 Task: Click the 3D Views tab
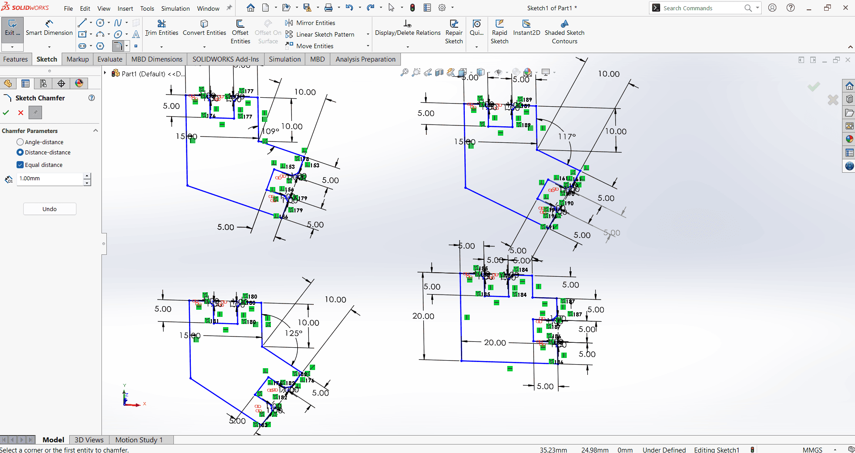tap(89, 440)
